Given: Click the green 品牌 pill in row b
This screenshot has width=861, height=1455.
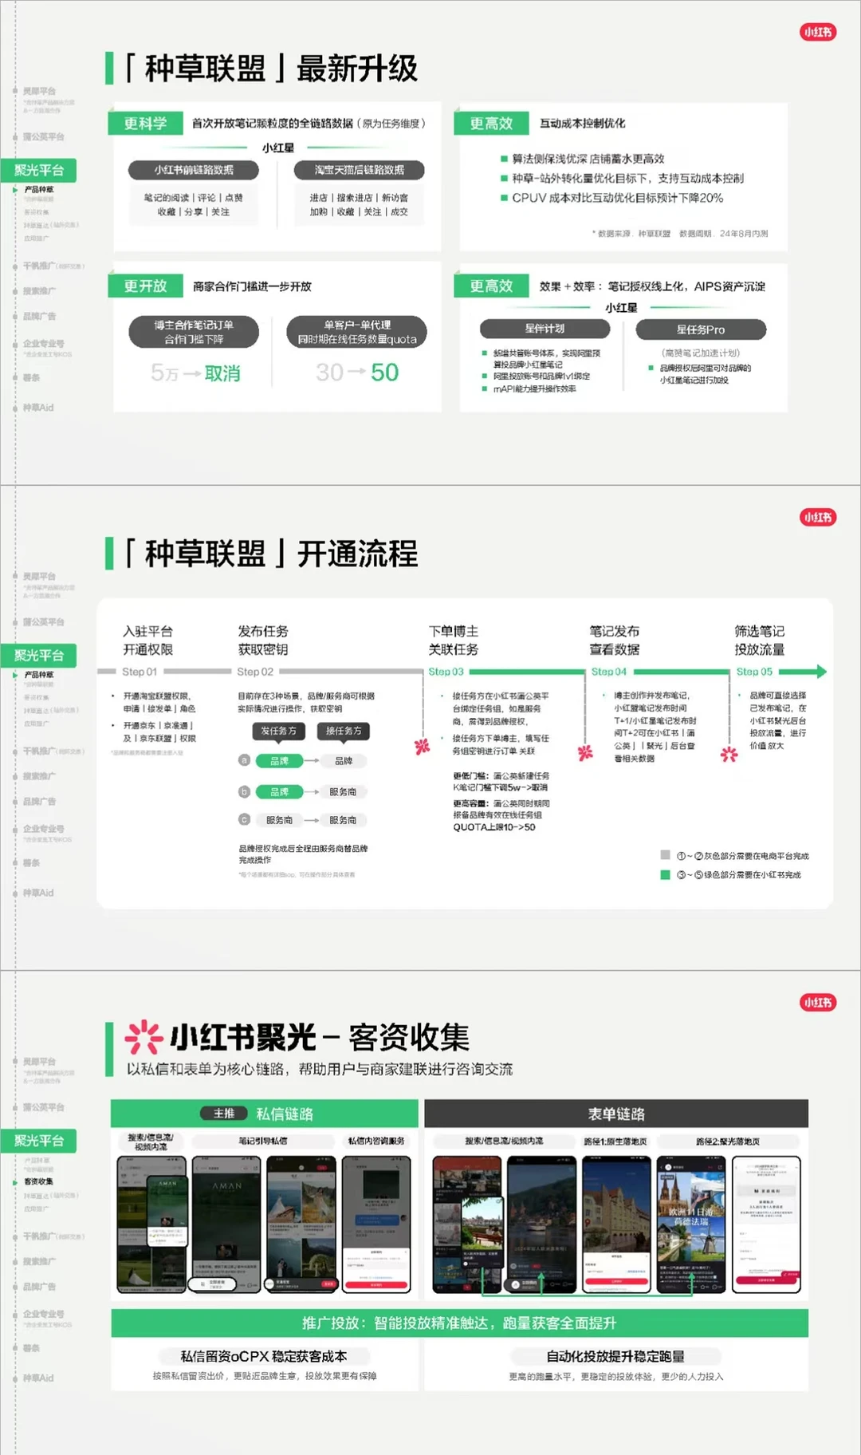Looking at the screenshot, I should point(279,792).
